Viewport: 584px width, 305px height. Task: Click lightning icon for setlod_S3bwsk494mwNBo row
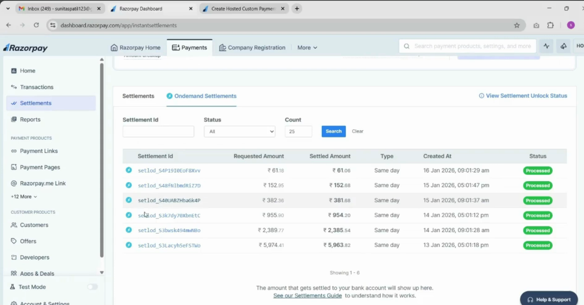click(x=129, y=230)
